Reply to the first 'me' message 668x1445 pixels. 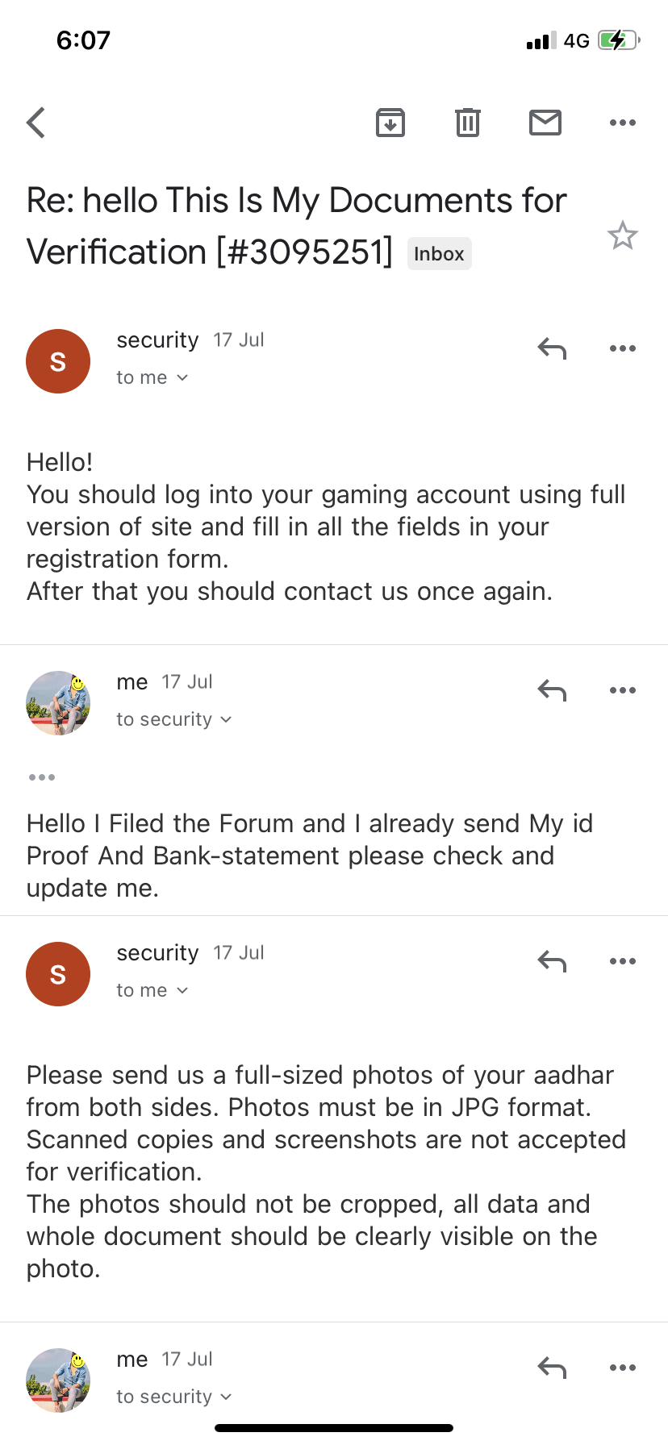[553, 690]
